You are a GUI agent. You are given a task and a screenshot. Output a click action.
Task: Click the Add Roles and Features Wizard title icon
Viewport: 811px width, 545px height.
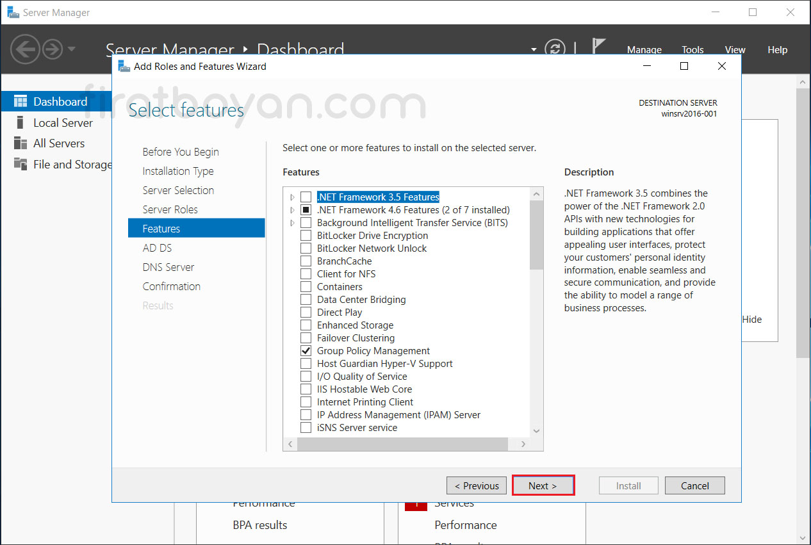point(124,66)
